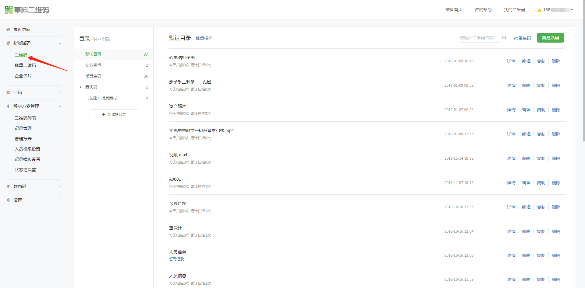Open 咨询帮助 in the top navigation
Viewport: 585px width, 288px height.
coord(483,10)
